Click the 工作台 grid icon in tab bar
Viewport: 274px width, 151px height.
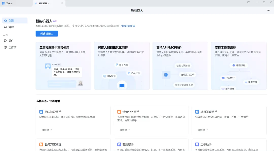pyautogui.click(x=3, y=3)
